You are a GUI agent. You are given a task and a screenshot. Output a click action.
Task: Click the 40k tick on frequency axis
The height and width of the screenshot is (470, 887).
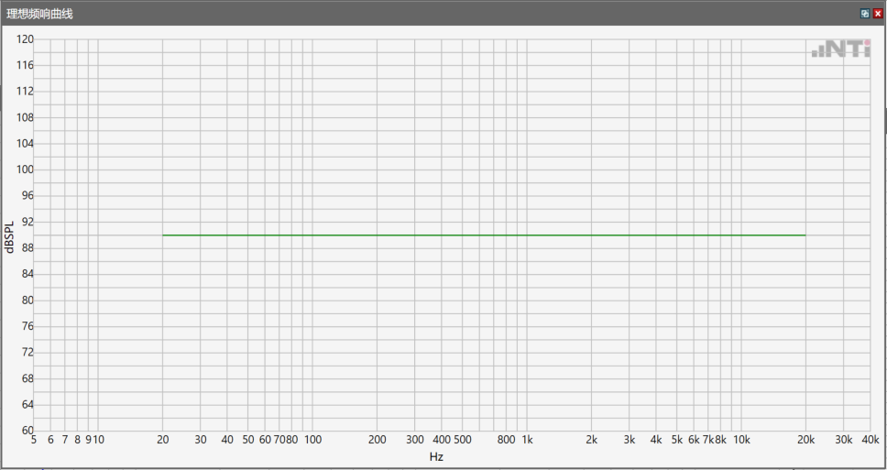pos(869,440)
